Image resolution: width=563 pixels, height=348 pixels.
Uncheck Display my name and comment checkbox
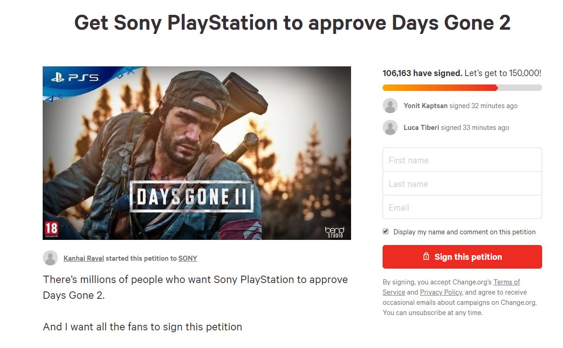(x=385, y=232)
